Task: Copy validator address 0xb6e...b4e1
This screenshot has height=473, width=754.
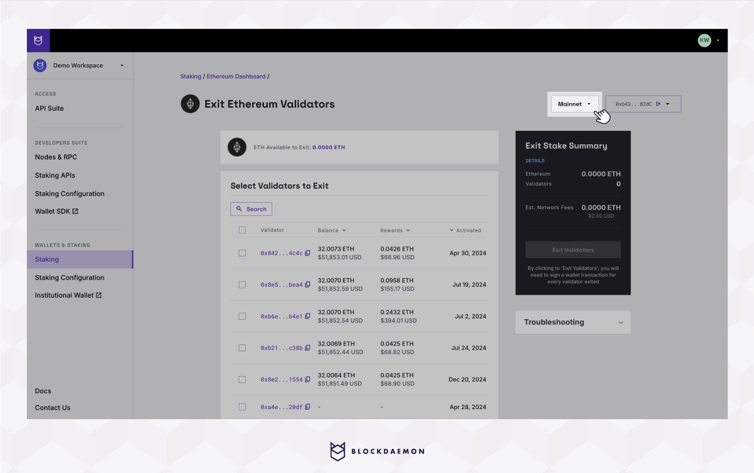Action: pos(308,316)
